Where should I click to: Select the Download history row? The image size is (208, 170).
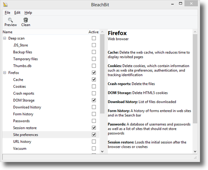pyautogui.click(x=51, y=107)
